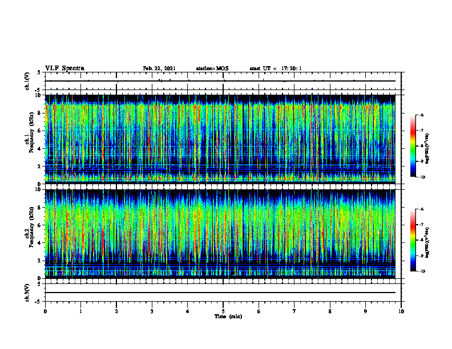Image resolution: width=452 pixels, height=349 pixels.
Task: Click the -5 tick on ch.1(V) axis
Action: pos(38,90)
